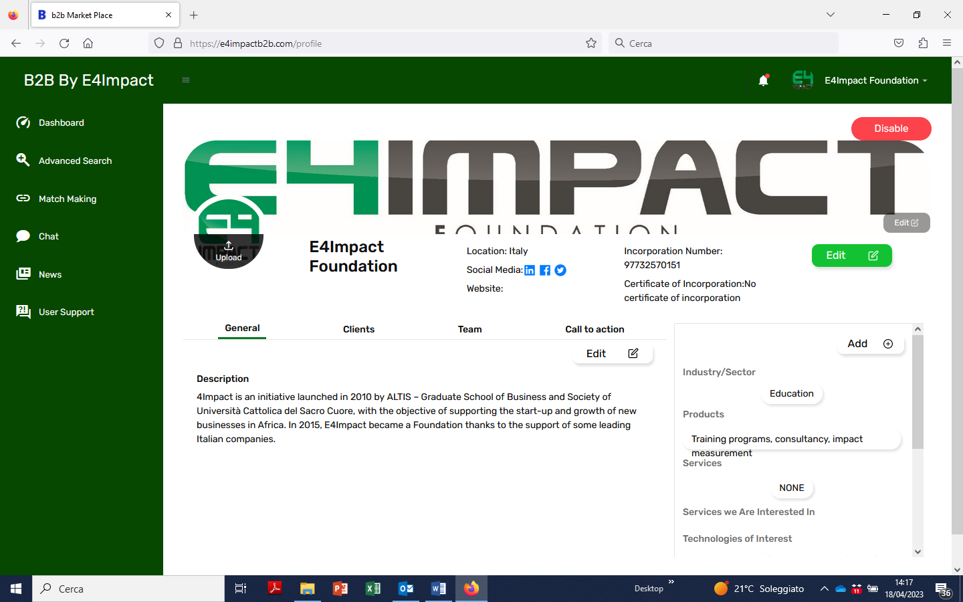The width and height of the screenshot is (963, 602).
Task: Go back in browser history
Action: pyautogui.click(x=16, y=43)
